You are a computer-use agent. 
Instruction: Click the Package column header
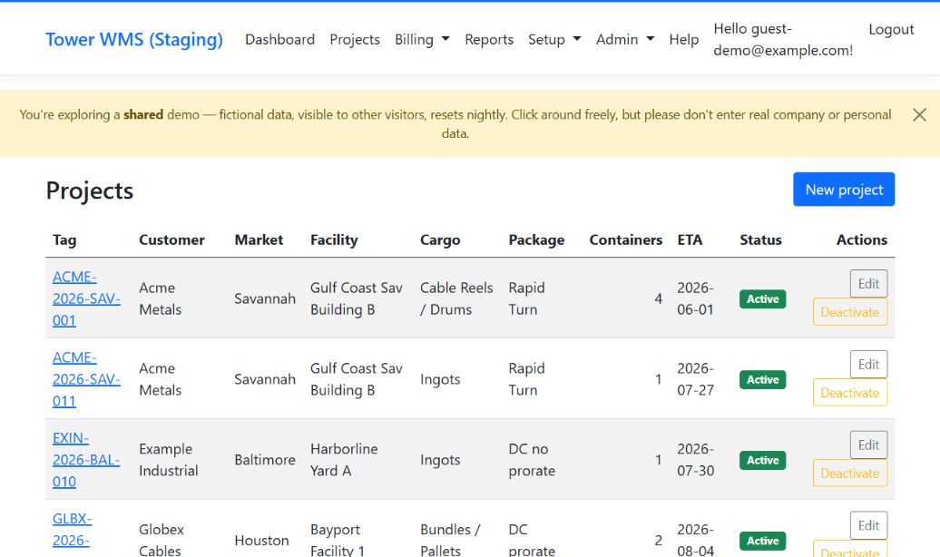click(536, 239)
